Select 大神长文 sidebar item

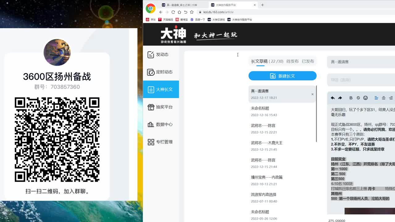(161, 89)
